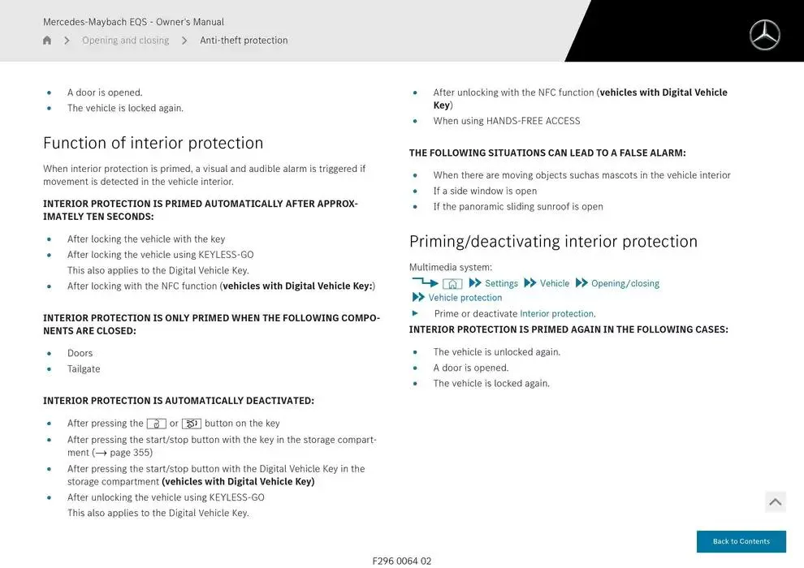
Task: Click the multimedia path arrow icon
Action: click(425, 282)
